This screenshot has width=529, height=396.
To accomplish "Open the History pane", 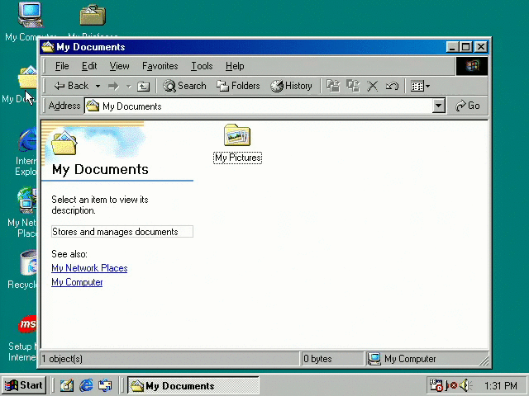I will [x=291, y=86].
